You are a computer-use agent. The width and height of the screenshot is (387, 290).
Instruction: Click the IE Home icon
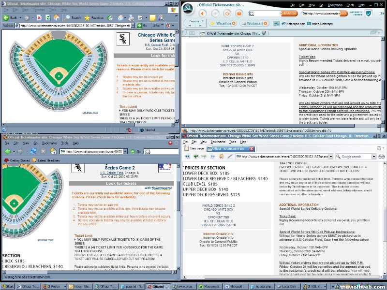coord(58,17)
